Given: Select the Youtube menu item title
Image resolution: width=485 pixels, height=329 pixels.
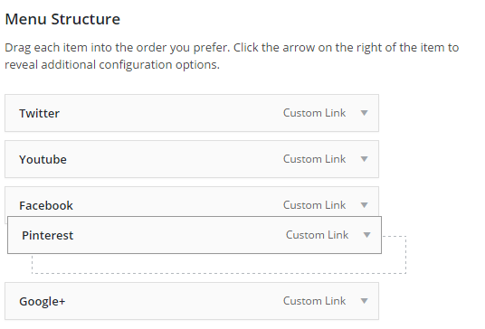Looking at the screenshot, I should (43, 159).
